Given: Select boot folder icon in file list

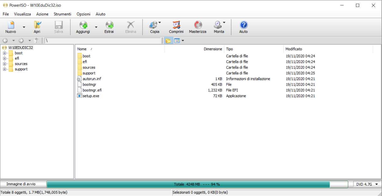Looking at the screenshot, I should tap(80, 56).
